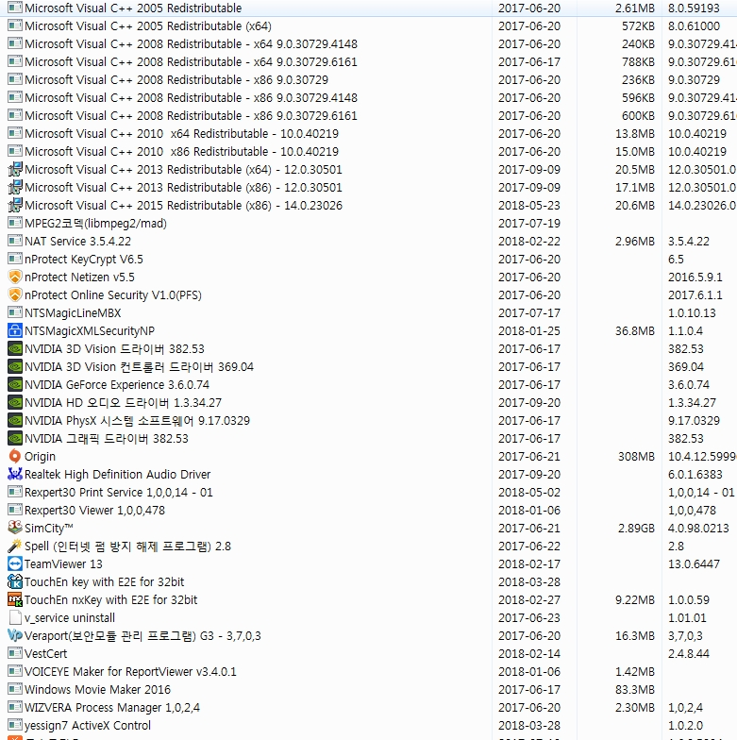Click the TeamViewer 13 icon
This screenshot has height=740, width=737.
point(15,564)
